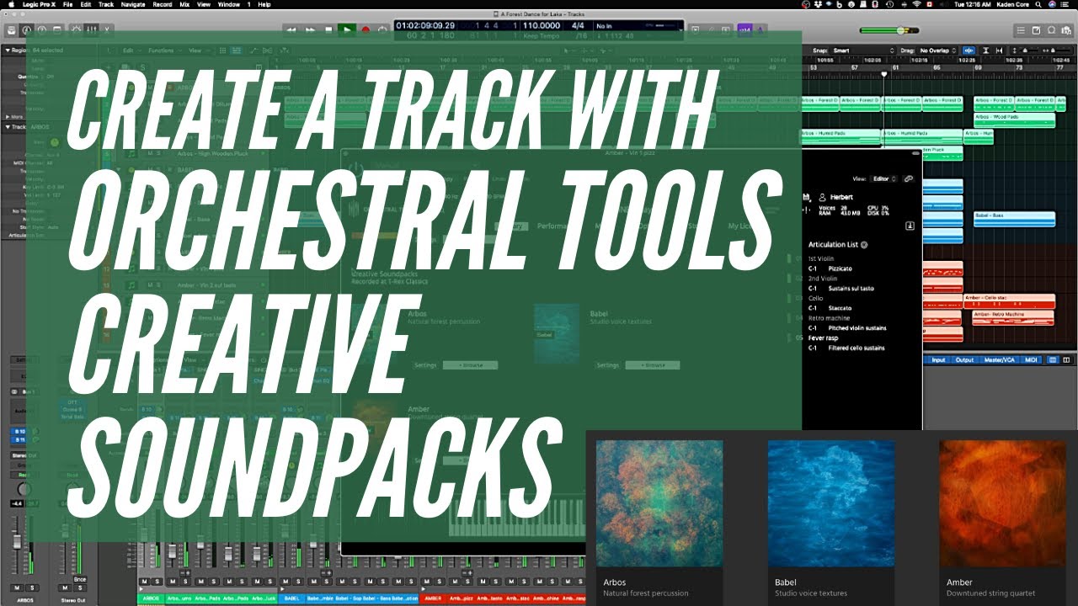
Task: Open the List Editors button
Action: click(1022, 30)
